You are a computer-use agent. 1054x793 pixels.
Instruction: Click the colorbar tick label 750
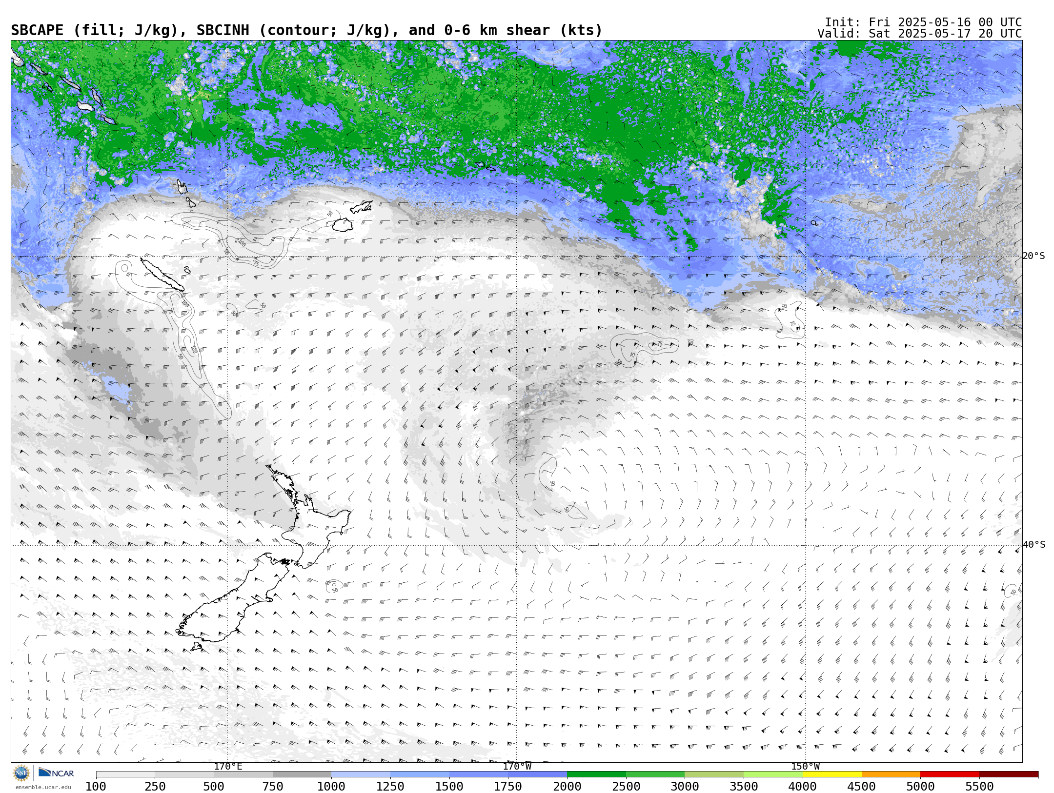pos(273,787)
